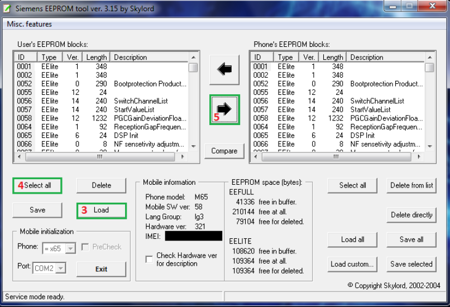Click phone's list horizontal scroll right arrow
This screenshot has height=307, width=450.
[x=419, y=157]
